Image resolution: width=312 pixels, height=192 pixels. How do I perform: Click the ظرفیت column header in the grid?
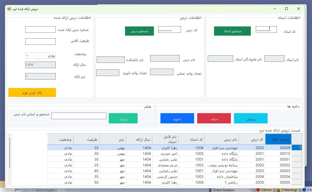86,139
